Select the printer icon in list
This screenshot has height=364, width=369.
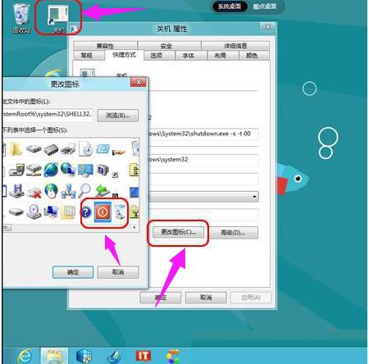click(68, 149)
